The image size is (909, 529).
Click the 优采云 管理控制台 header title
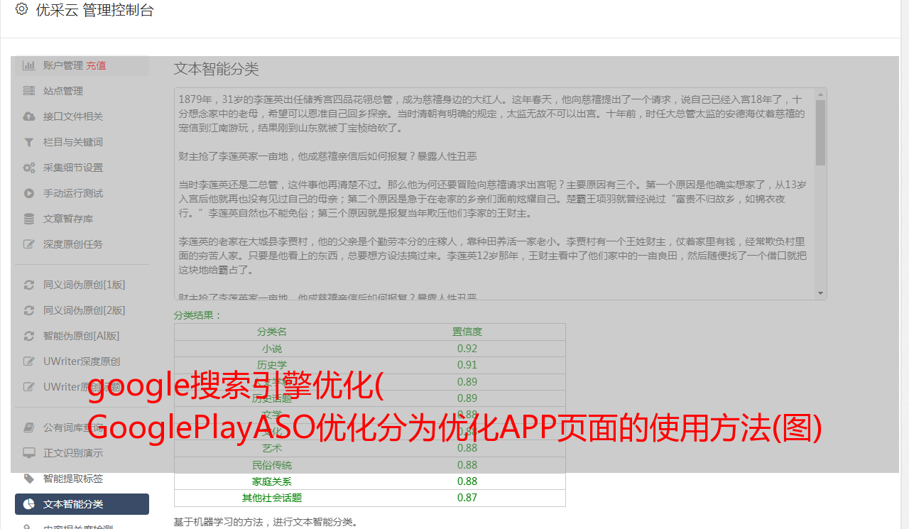(94, 10)
